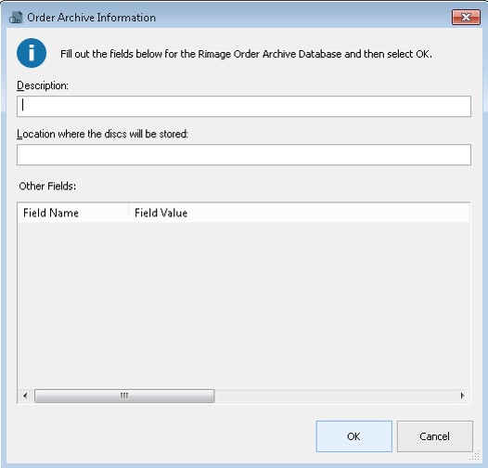The image size is (488, 468).
Task: Click the blue information icon
Action: (x=32, y=53)
